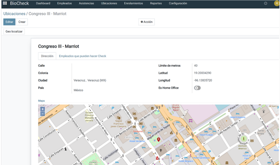The height and width of the screenshot is (165, 280).
Task: Click the clock activity icon in top bar
Action: (266, 4)
